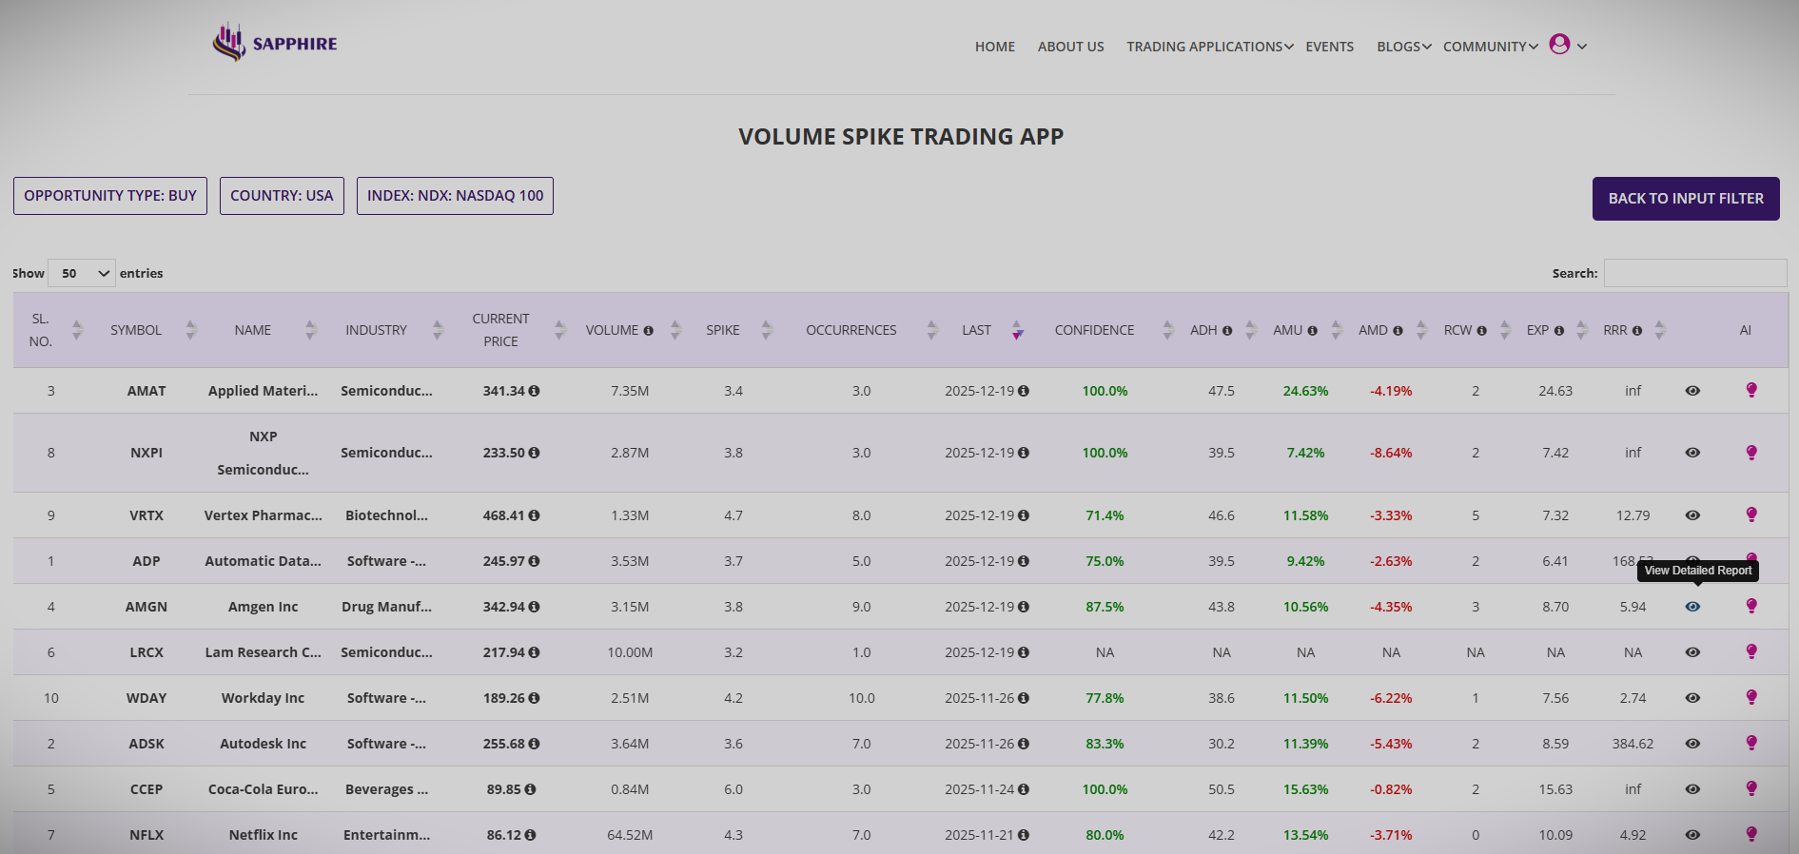Click Country: USA filter tag
This screenshot has width=1799, height=854.
pos(282,196)
